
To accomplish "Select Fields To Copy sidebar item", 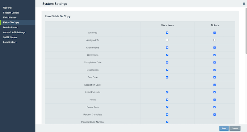I will click(x=18, y=22).
